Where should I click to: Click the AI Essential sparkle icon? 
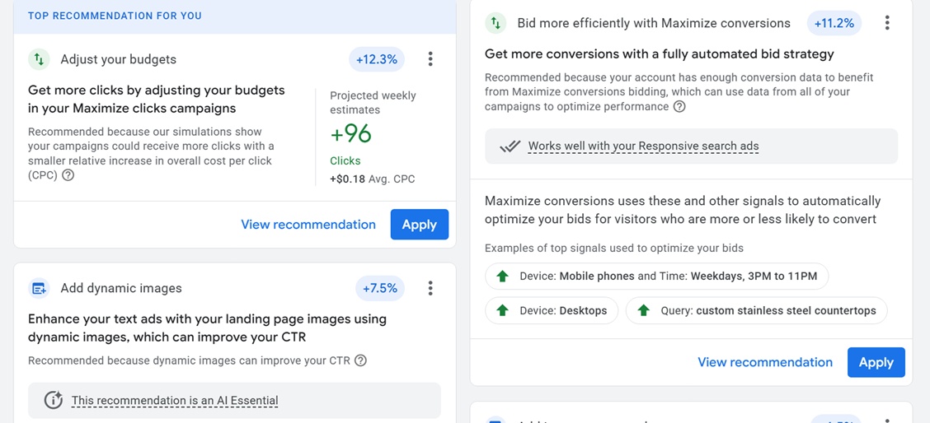click(54, 401)
